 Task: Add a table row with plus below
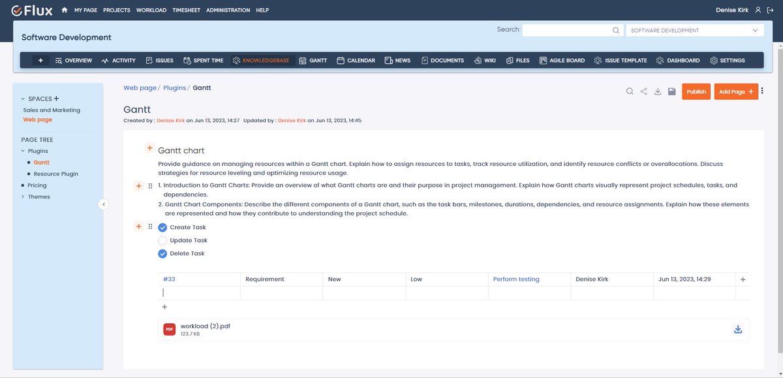coord(164,306)
